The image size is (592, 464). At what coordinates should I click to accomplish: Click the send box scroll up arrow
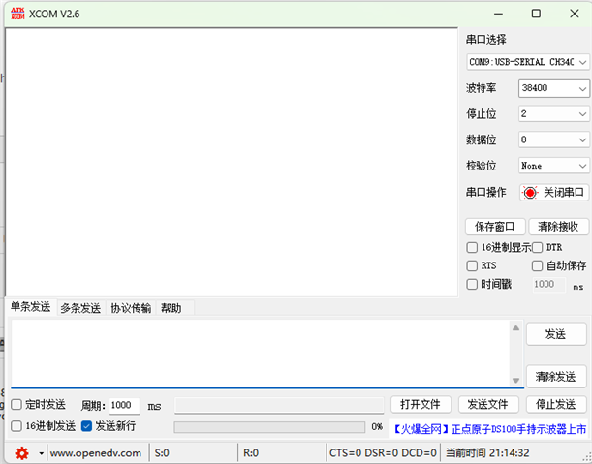(x=515, y=327)
